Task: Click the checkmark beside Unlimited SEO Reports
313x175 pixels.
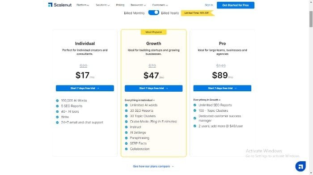Action: point(195,105)
